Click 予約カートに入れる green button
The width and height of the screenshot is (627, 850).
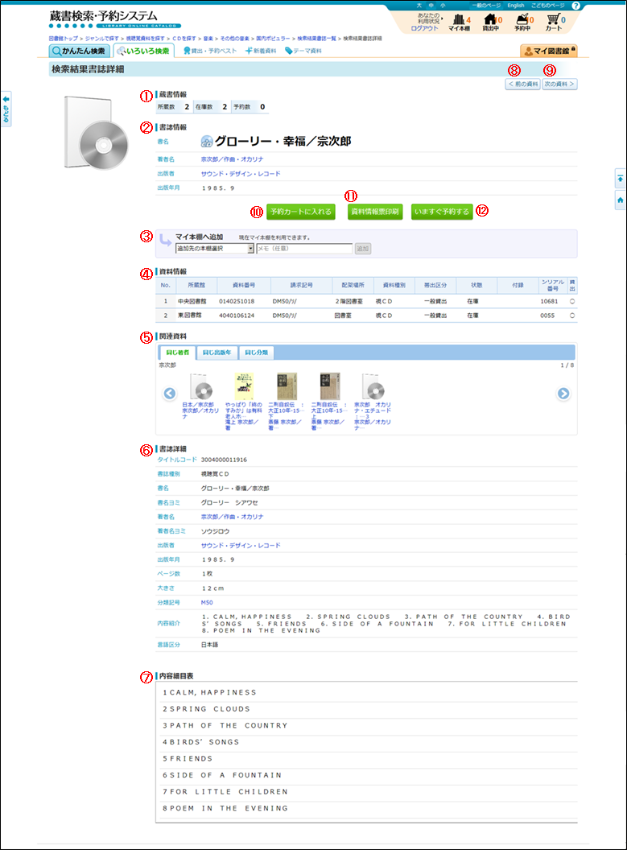coord(301,212)
